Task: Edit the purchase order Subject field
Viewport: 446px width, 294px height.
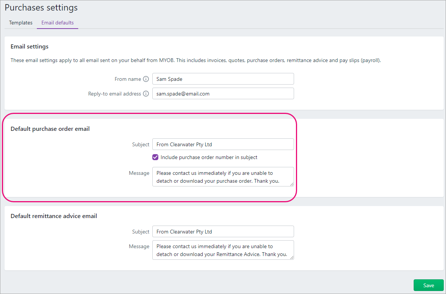Action: click(223, 144)
